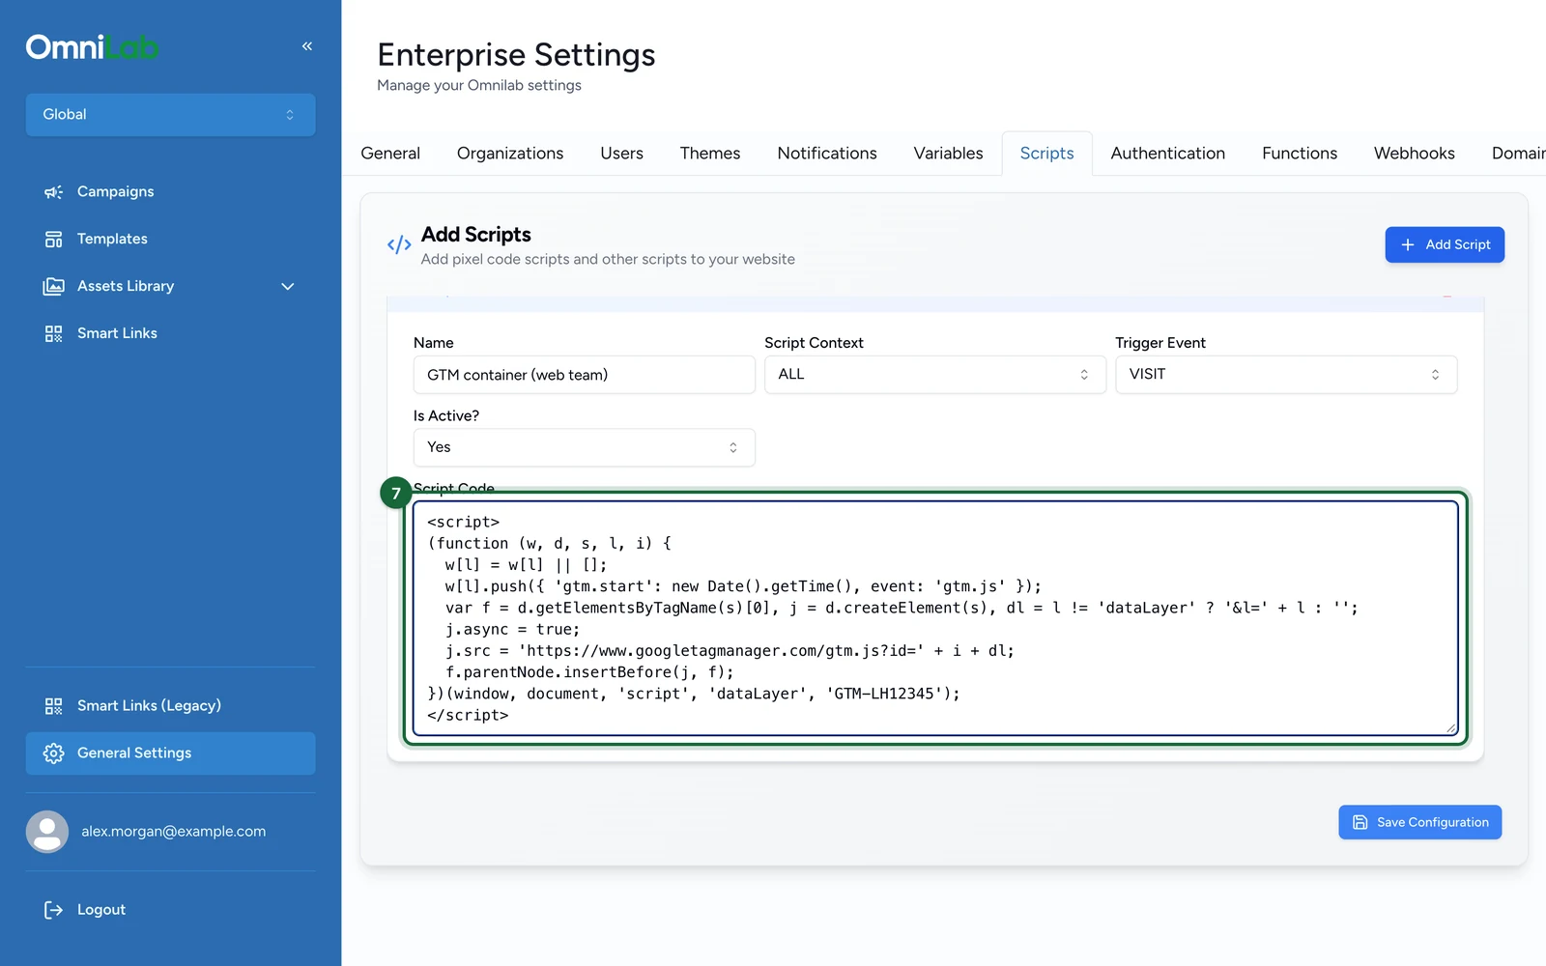Collapse the sidebar with the double-chevron icon
Viewport: 1546px width, 966px height.
pos(307,46)
